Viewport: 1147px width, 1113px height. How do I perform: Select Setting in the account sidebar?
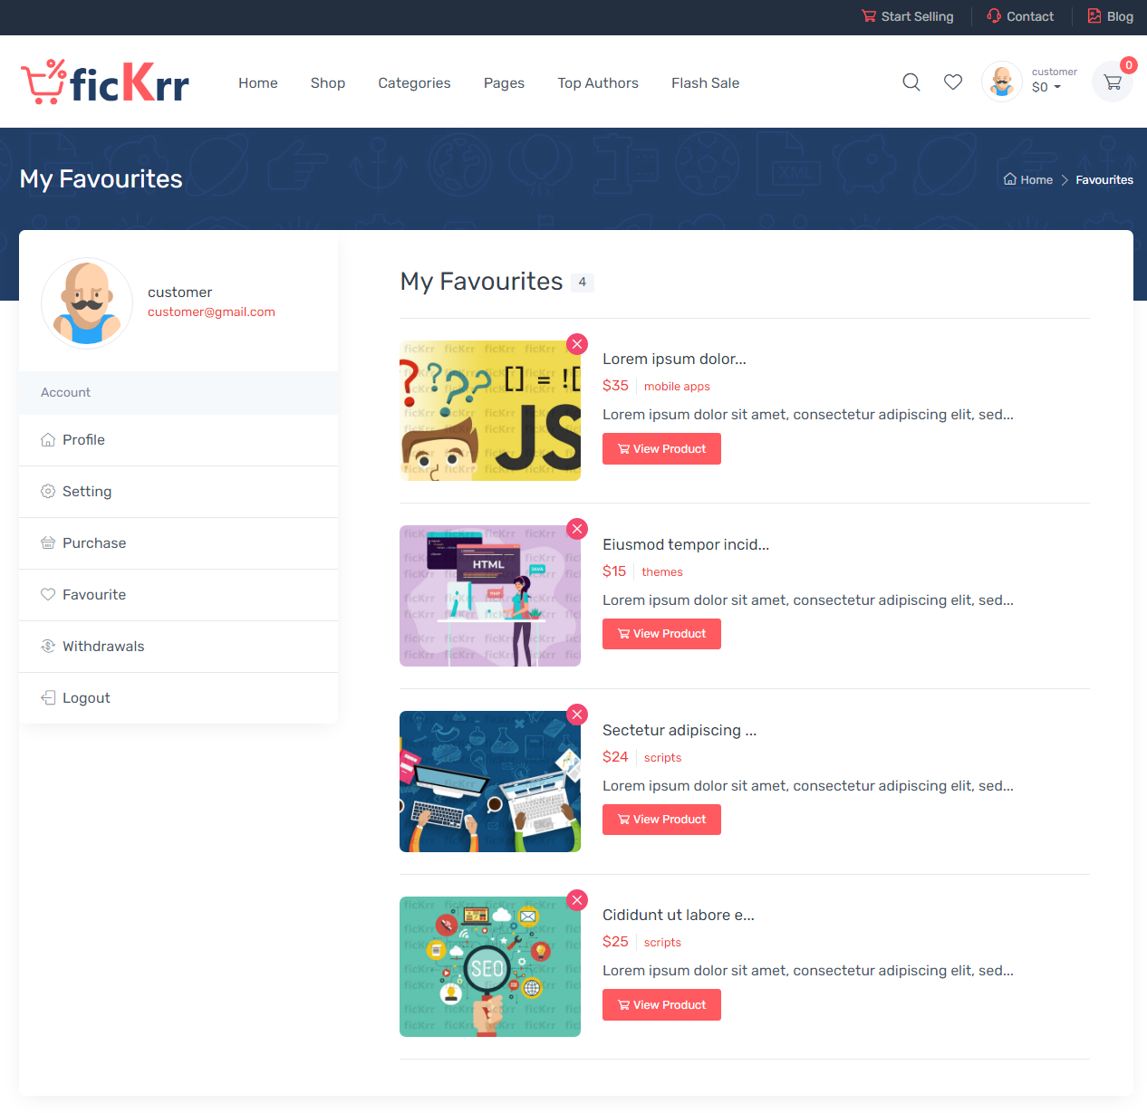pyautogui.click(x=178, y=492)
